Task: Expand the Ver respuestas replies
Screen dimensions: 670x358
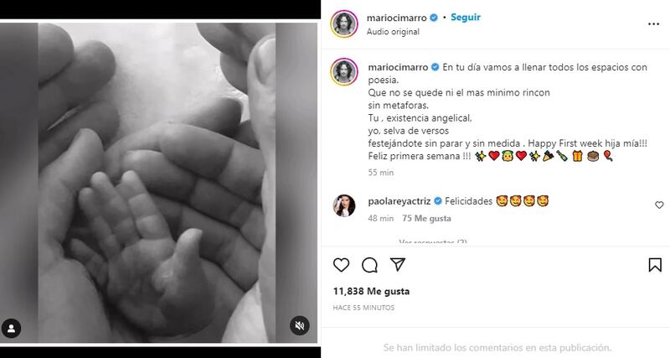Action: pos(432,242)
